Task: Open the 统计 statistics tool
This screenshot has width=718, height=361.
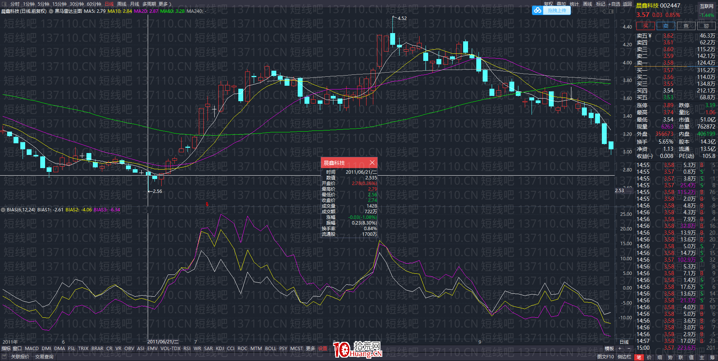Action: [574, 4]
